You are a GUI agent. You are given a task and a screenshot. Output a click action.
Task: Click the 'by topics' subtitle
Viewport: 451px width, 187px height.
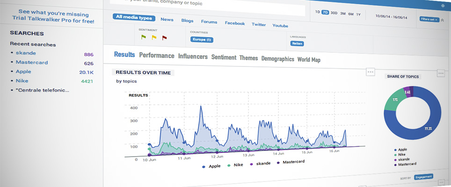tap(126, 81)
